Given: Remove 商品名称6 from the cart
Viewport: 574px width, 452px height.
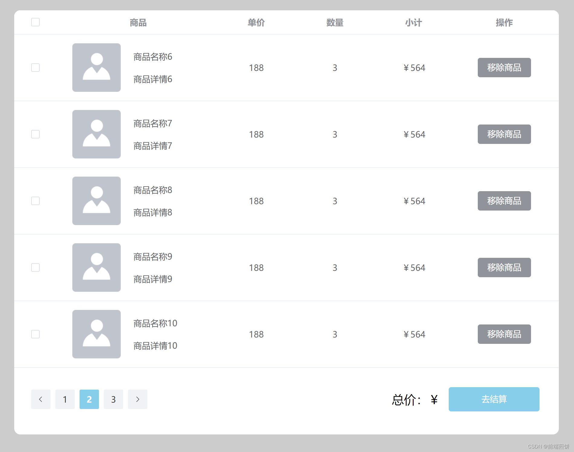Looking at the screenshot, I should (504, 68).
